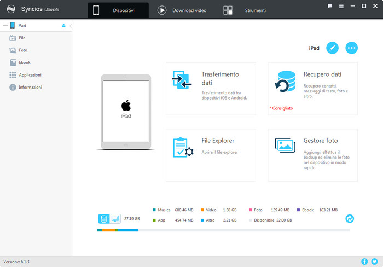
Task: Open the hamburger menu icon
Action: pos(341,6)
